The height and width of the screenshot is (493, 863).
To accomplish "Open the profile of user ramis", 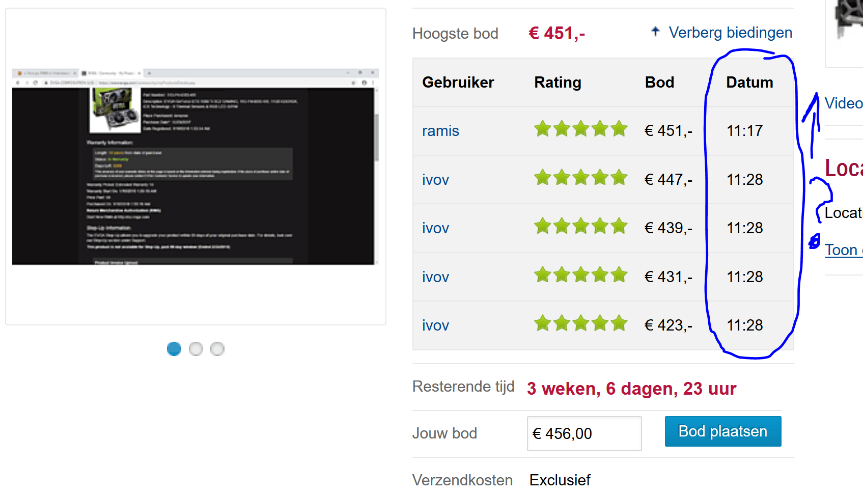I will point(440,131).
